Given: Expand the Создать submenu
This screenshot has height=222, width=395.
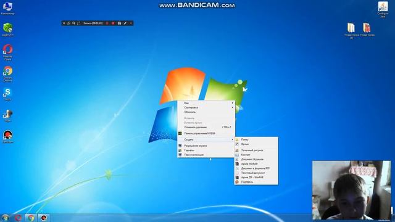Looking at the screenshot, I should click(x=206, y=139).
